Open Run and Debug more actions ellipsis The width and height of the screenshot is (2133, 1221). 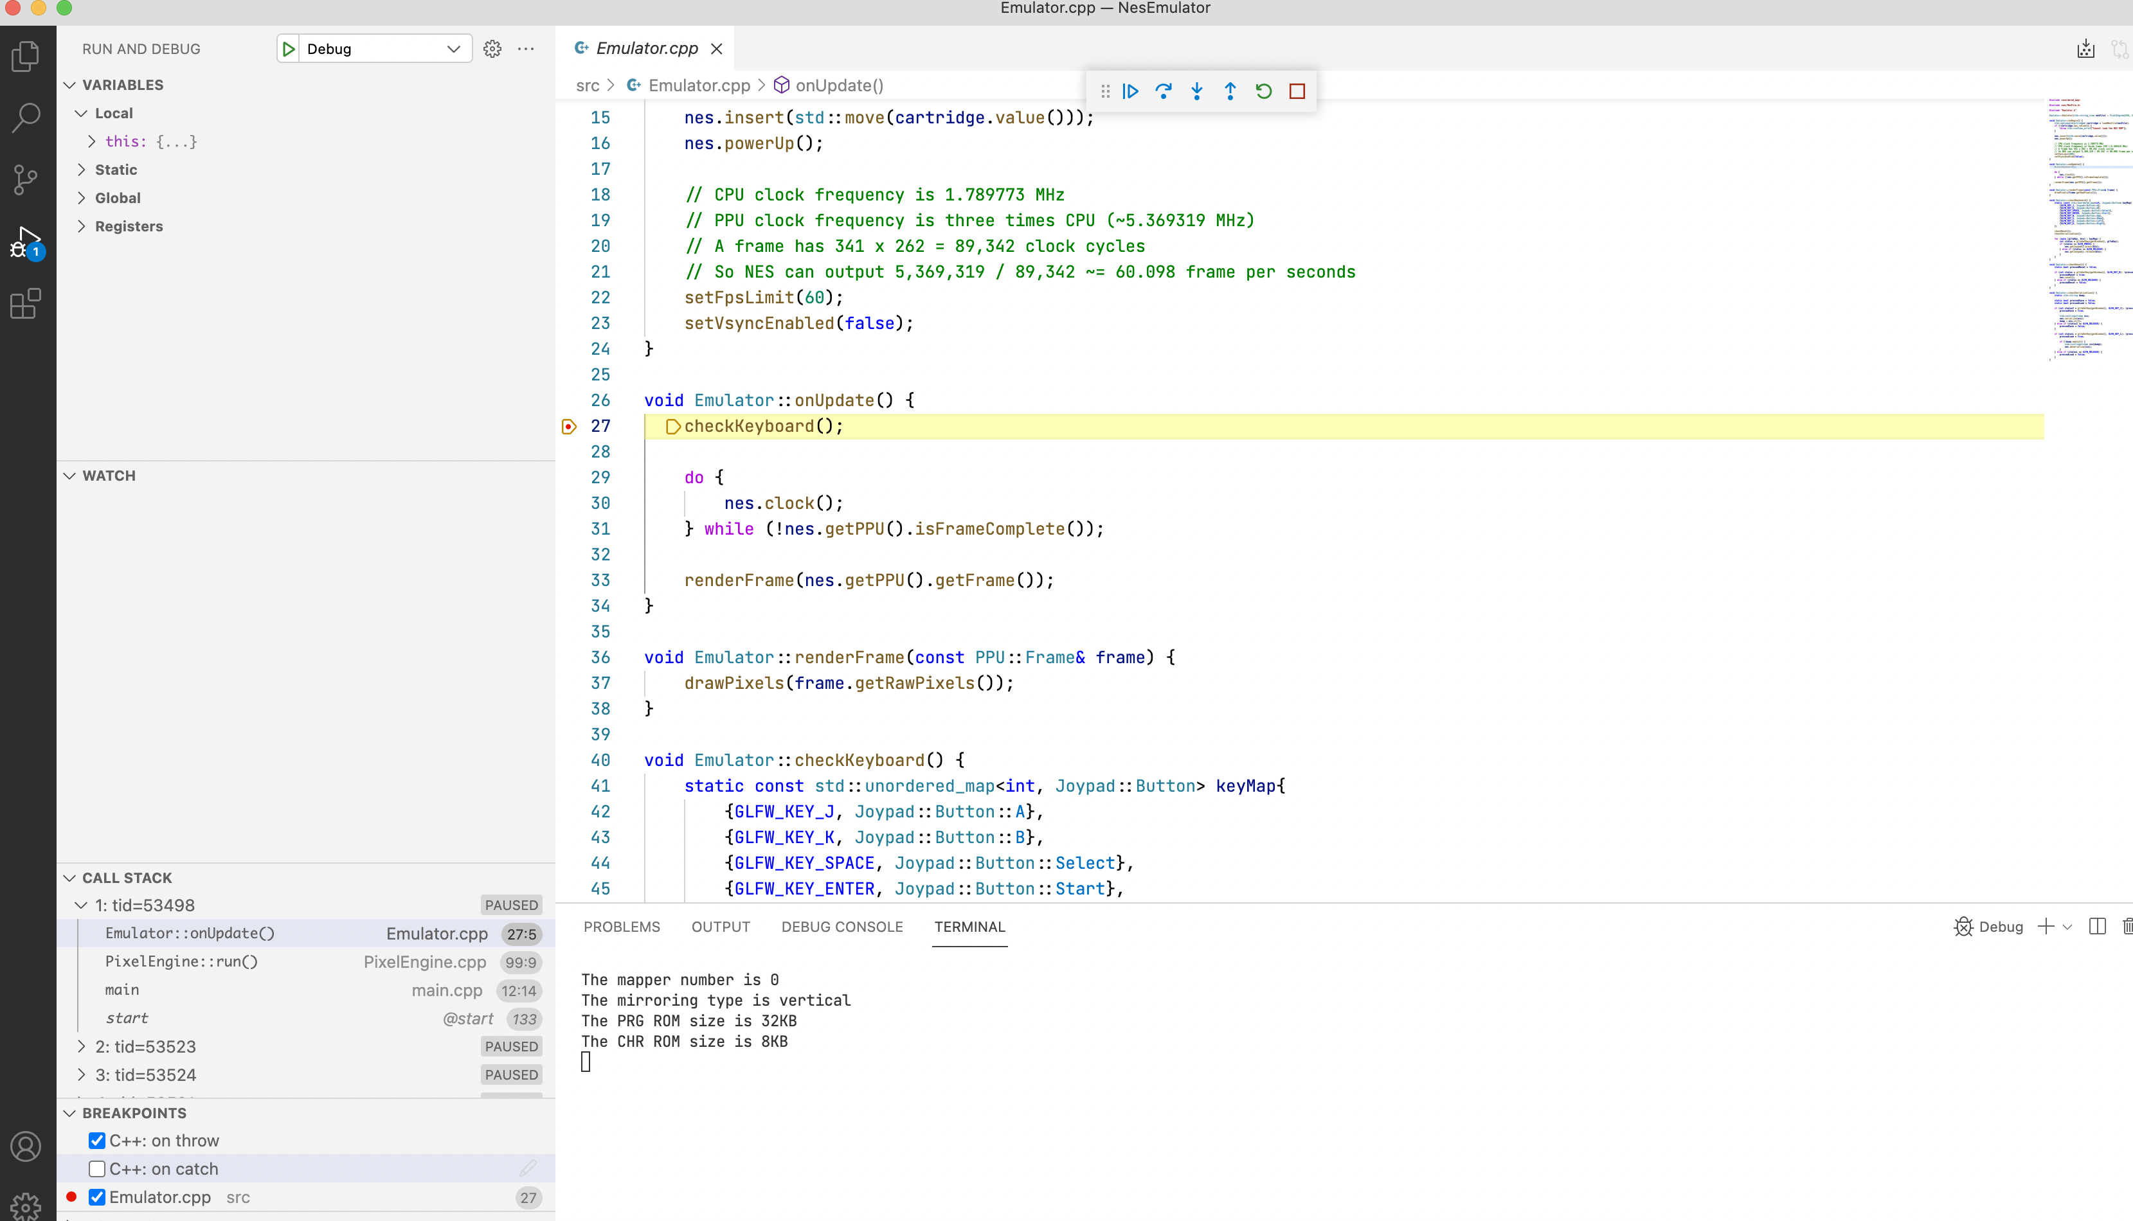[x=526, y=49]
